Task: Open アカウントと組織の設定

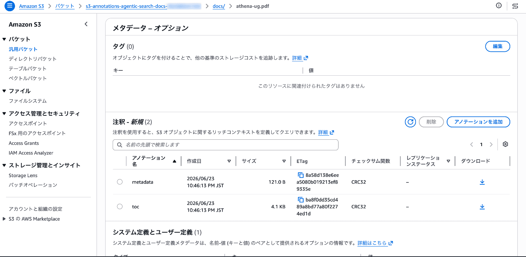Action: point(36,209)
